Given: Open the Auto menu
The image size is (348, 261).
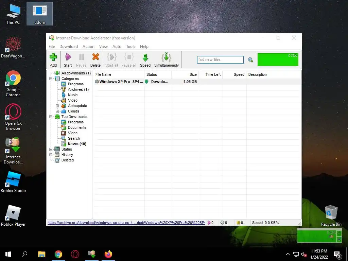Looking at the screenshot, I should tap(117, 46).
